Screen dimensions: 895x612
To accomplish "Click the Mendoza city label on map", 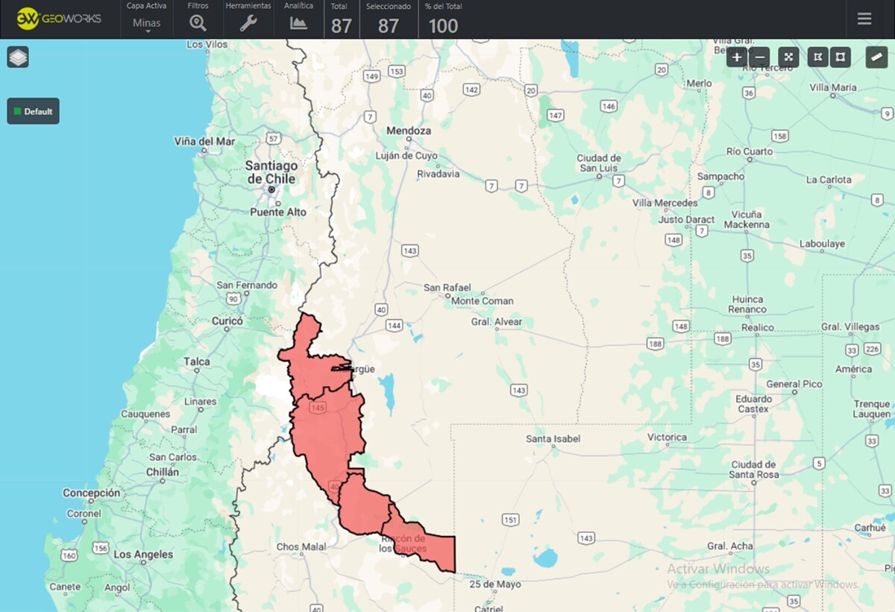I will pyautogui.click(x=408, y=130).
